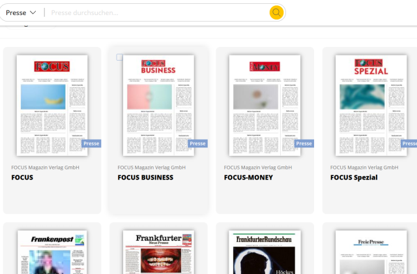
Task: Focus the 'Presse durchsuchen...' search field
Action: tap(158, 13)
